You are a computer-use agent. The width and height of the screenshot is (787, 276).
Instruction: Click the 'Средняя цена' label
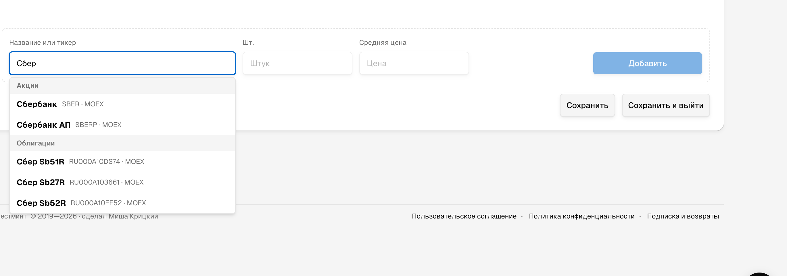[x=383, y=43]
